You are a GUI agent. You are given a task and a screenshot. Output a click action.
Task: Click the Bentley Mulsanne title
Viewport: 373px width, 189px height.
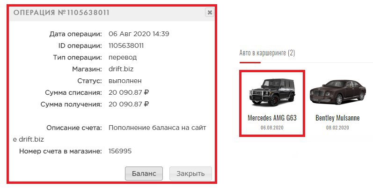coord(337,118)
